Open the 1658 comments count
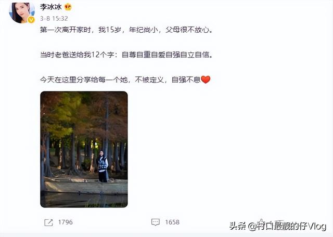This screenshot has width=333, height=237. [x=172, y=222]
